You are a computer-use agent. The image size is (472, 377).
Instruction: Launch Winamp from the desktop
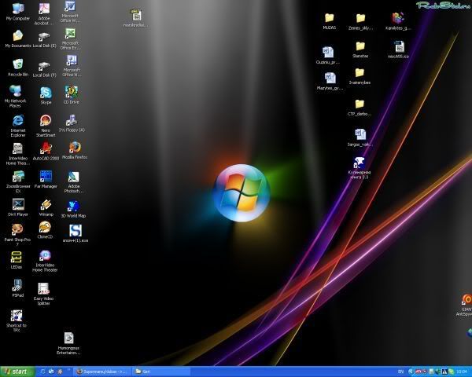click(x=46, y=207)
